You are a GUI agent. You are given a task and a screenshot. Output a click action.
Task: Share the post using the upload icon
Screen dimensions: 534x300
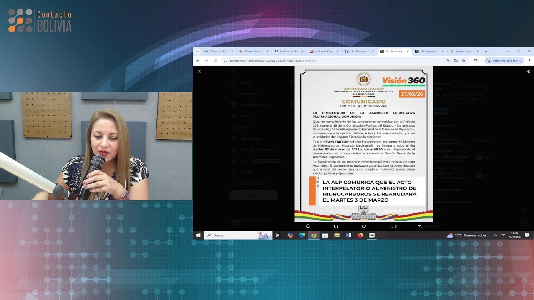[420, 226]
